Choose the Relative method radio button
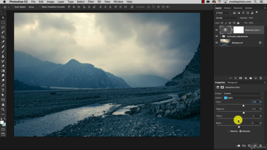Screen dimensions: 267x150 229,131
